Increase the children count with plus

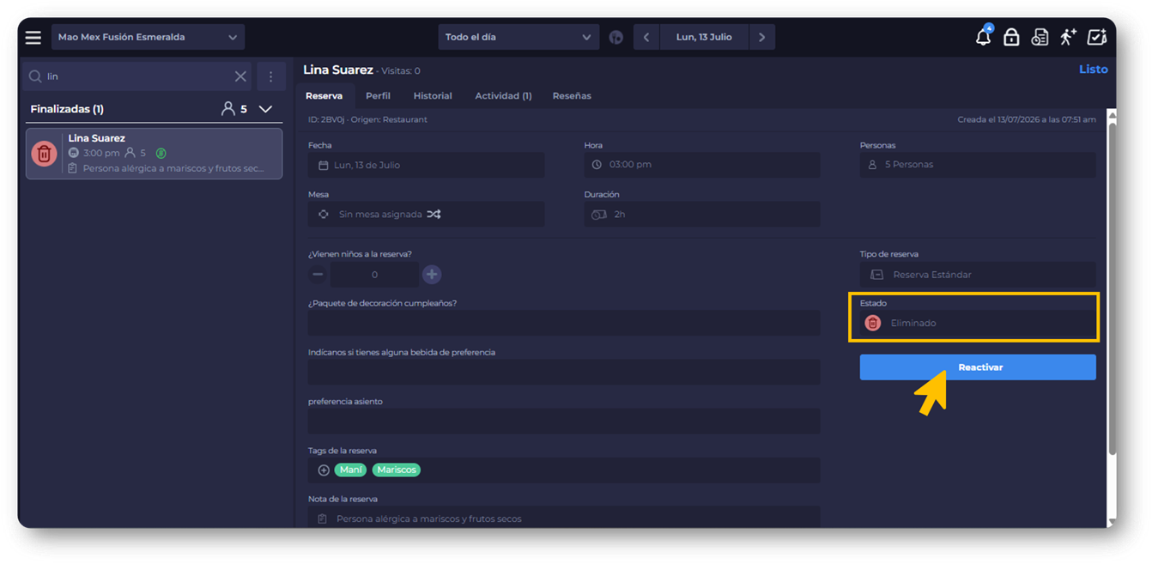pyautogui.click(x=432, y=275)
